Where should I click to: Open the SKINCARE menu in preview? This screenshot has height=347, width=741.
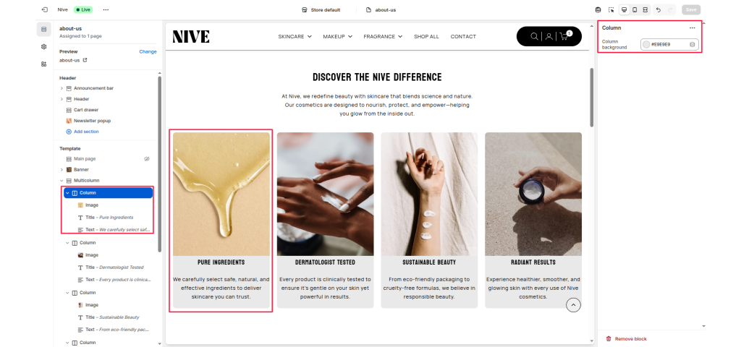point(295,36)
